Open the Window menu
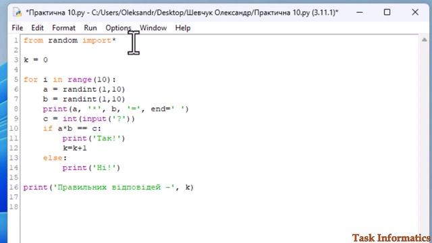The height and width of the screenshot is (243, 432). click(x=153, y=28)
